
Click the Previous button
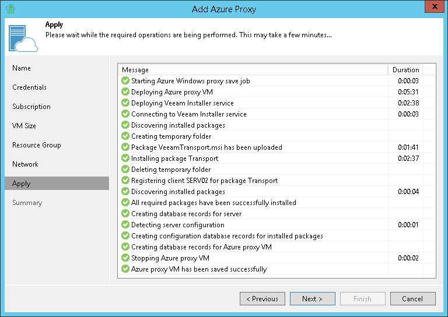[x=262, y=299]
